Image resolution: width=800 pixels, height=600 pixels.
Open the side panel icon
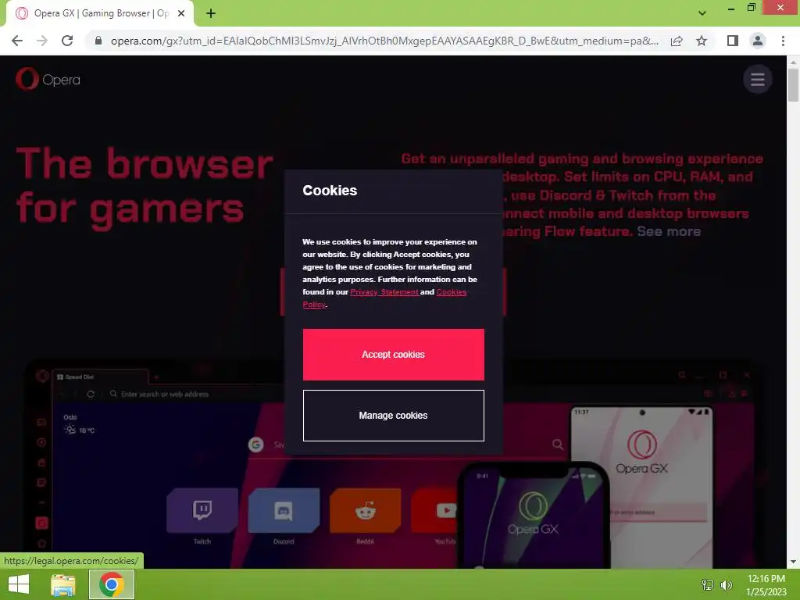733,41
